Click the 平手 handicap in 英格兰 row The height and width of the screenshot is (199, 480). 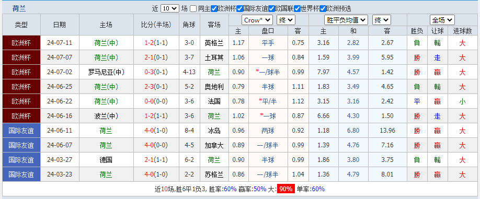click(268, 43)
